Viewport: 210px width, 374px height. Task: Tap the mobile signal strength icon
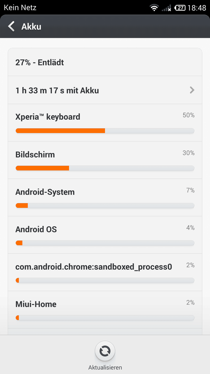pyautogui.click(x=166, y=8)
